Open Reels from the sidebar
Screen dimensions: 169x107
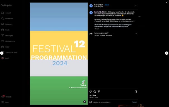point(5,30)
